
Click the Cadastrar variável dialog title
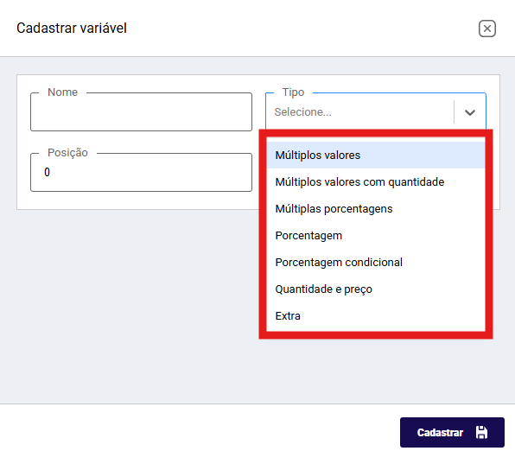72,28
